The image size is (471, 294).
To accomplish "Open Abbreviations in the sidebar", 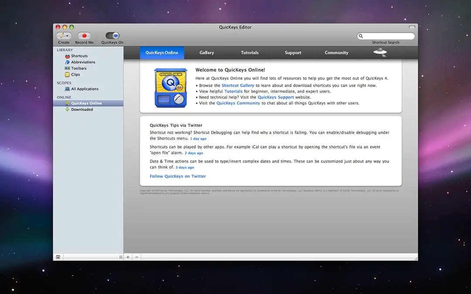I will 83,62.
